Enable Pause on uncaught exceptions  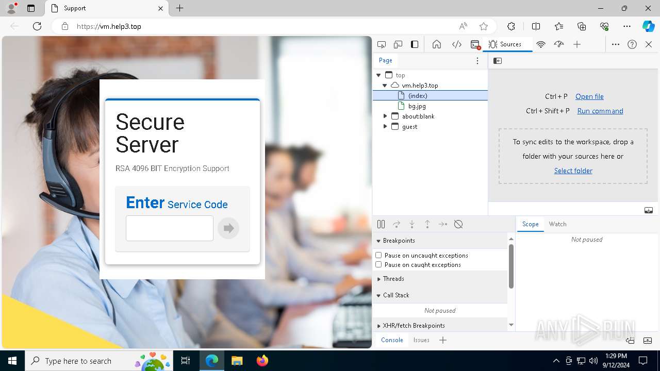[x=378, y=255]
